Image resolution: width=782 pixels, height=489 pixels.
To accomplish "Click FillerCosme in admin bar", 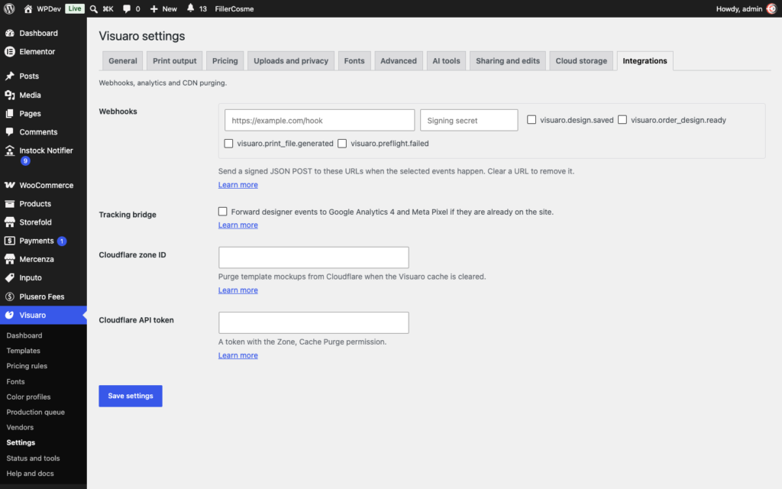I will click(234, 9).
